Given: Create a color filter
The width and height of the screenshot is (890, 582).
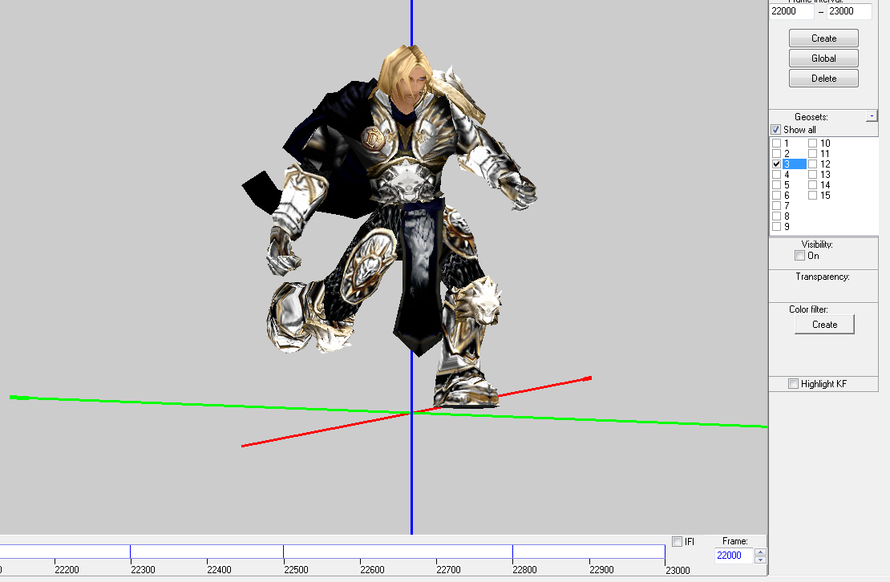Looking at the screenshot, I should pyautogui.click(x=825, y=325).
